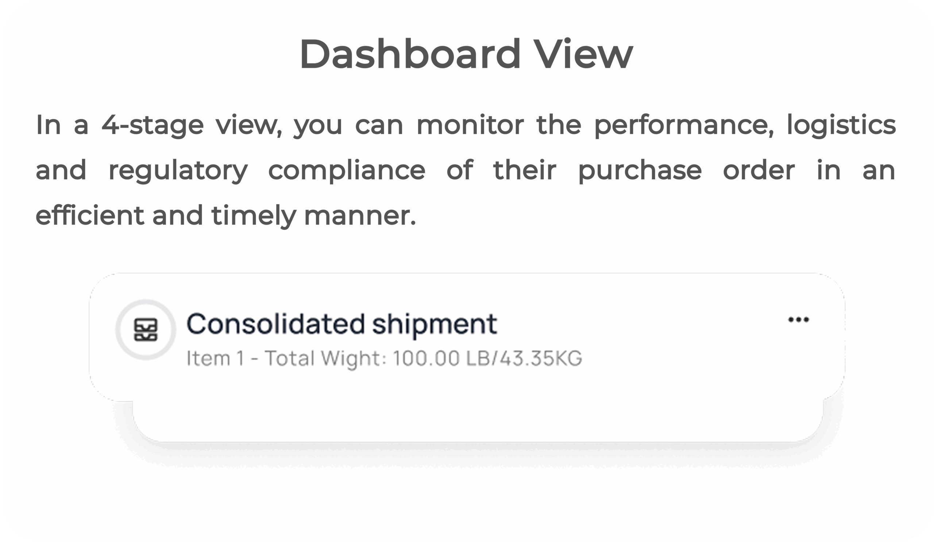The image size is (934, 542).
Task: Click the Dashboard View heading
Action: click(x=466, y=54)
